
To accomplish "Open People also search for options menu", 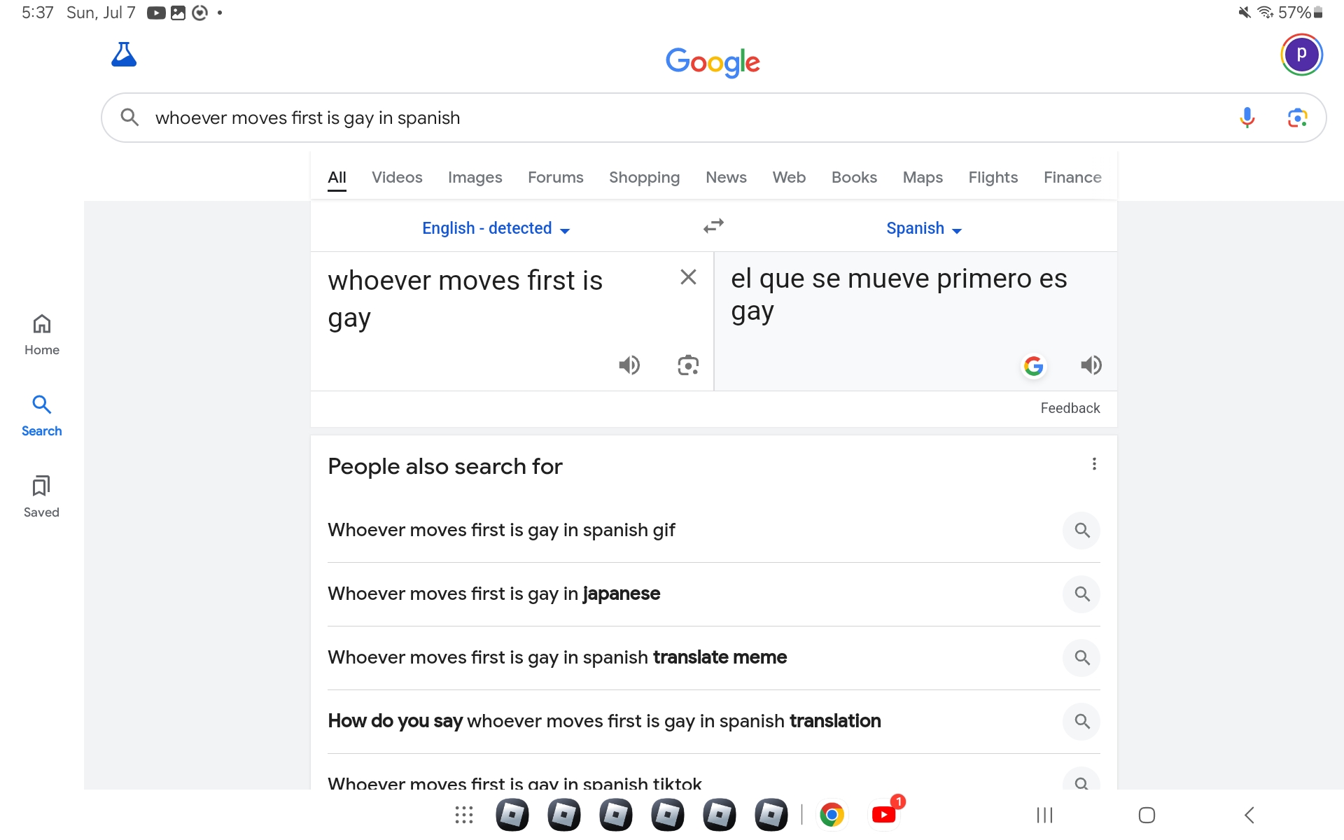I will (x=1094, y=464).
